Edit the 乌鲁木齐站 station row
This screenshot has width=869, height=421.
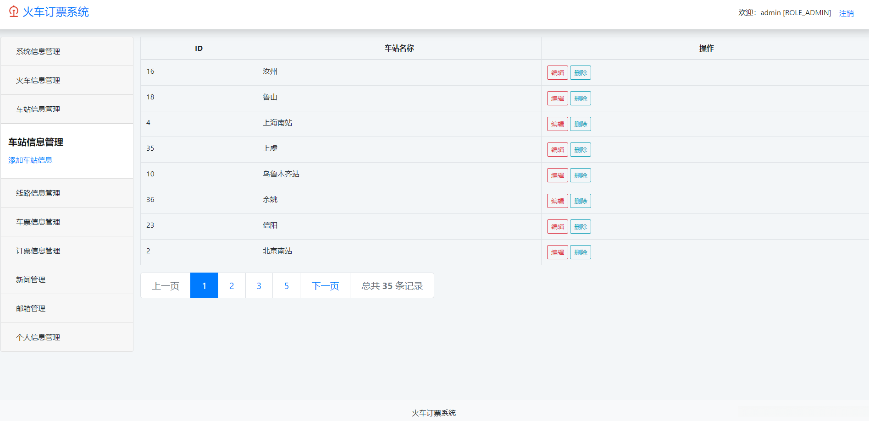tap(558, 175)
